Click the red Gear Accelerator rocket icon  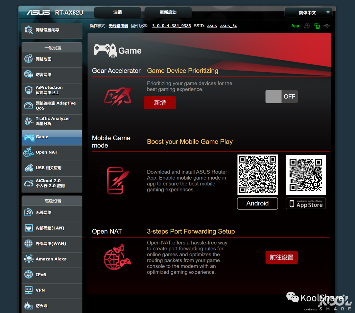pos(117,97)
